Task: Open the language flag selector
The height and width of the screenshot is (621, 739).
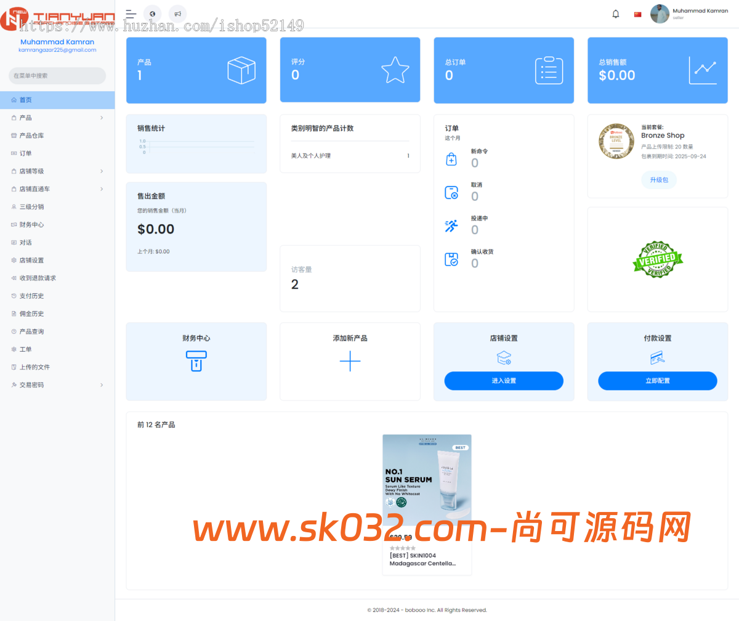Action: click(x=637, y=14)
